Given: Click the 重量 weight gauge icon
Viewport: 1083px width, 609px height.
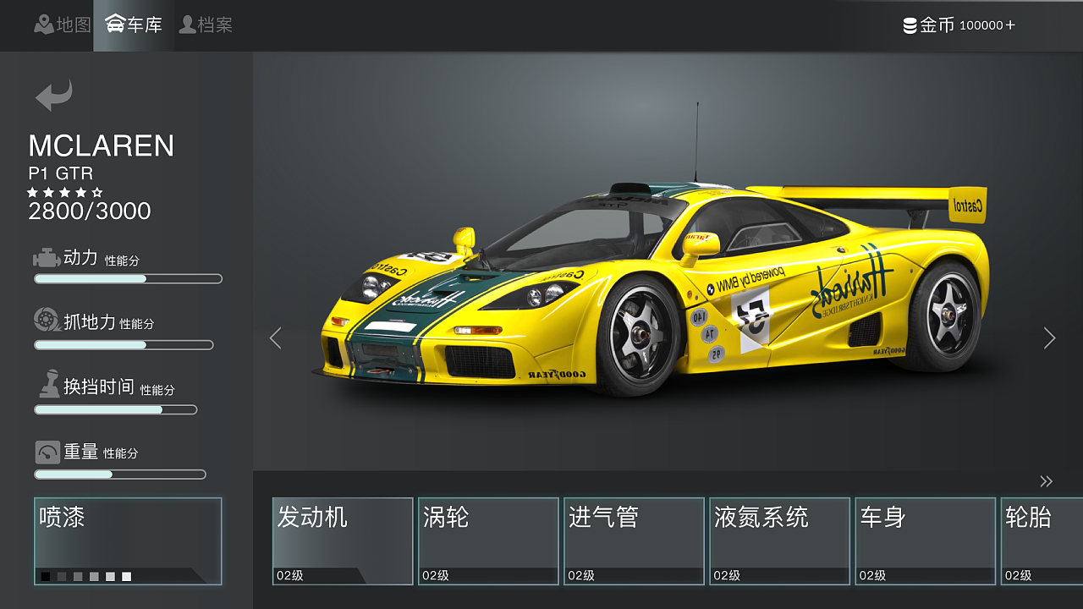Looking at the screenshot, I should coord(47,452).
